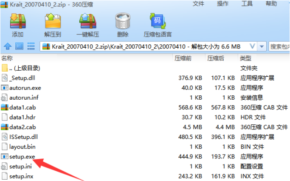Click the 一键解压 (One-click extract) icon
Viewport: 290px width, 181px height.
[x=87, y=25]
